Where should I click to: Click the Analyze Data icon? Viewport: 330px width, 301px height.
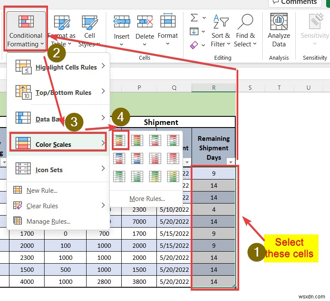click(x=279, y=21)
